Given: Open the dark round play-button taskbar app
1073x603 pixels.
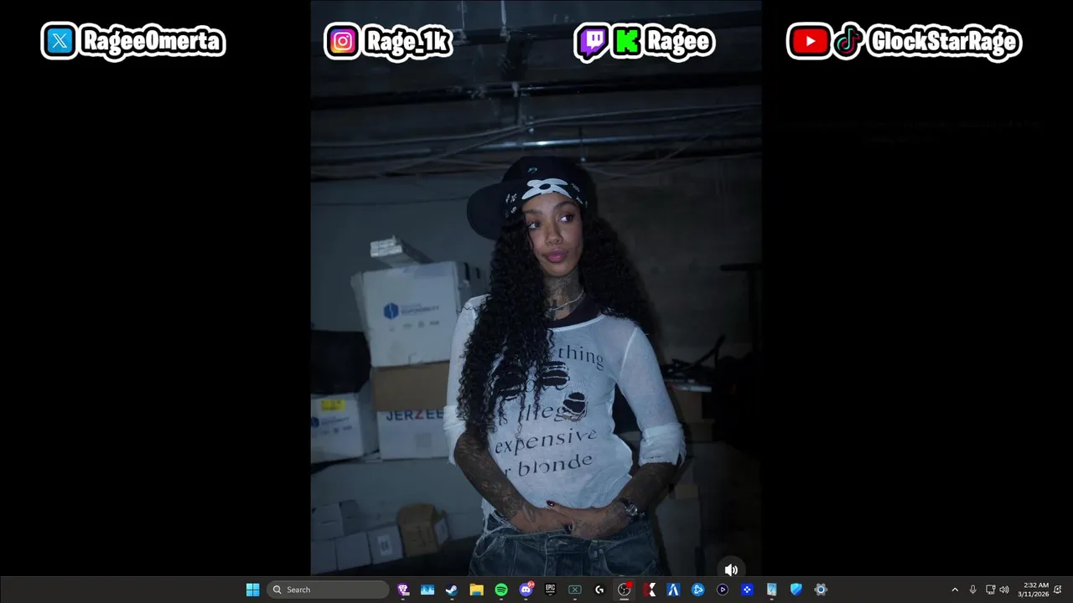Looking at the screenshot, I should tap(723, 590).
